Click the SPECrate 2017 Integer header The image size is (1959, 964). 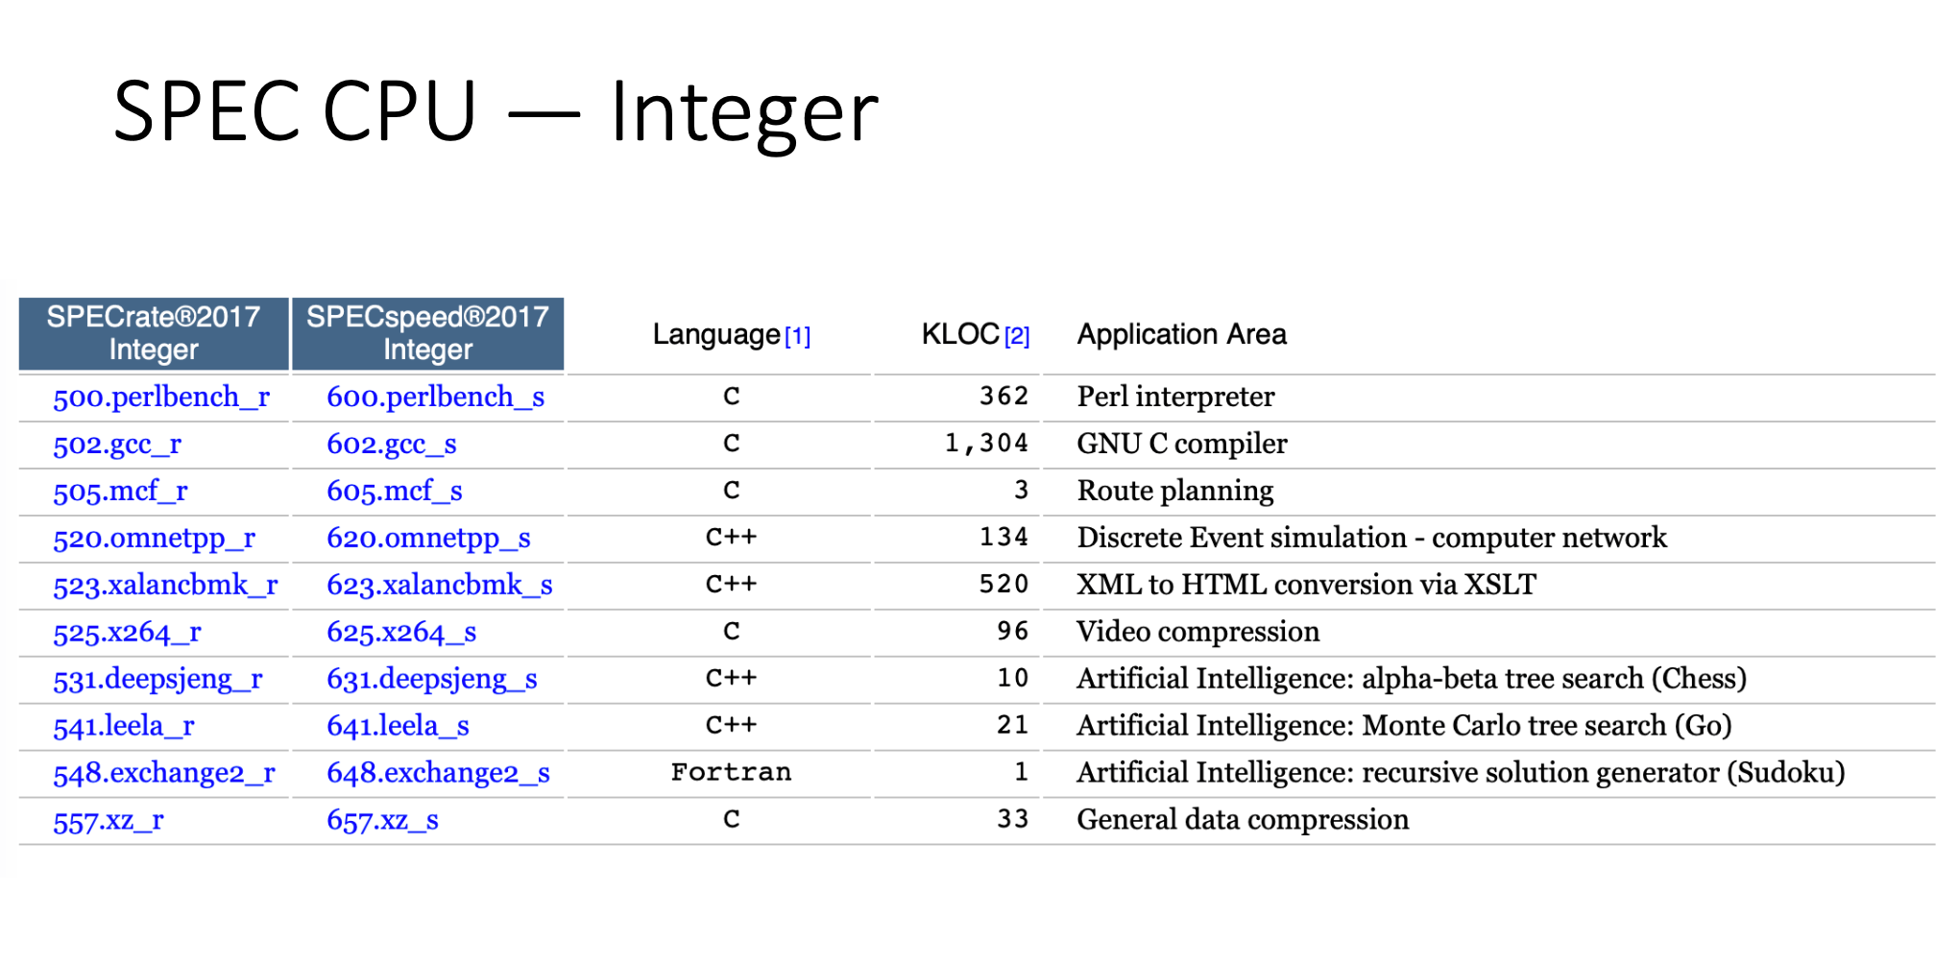coord(154,333)
